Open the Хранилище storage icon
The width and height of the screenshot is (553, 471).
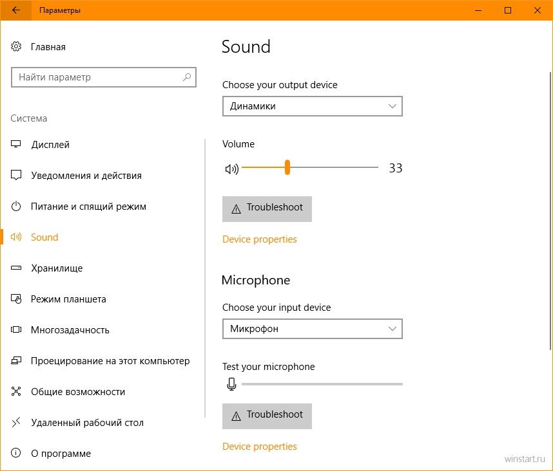16,268
